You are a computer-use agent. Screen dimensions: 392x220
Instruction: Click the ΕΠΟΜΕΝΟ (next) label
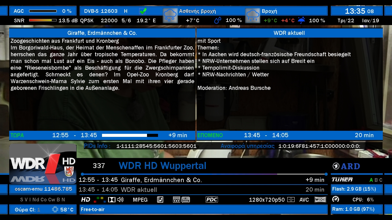click(x=210, y=135)
